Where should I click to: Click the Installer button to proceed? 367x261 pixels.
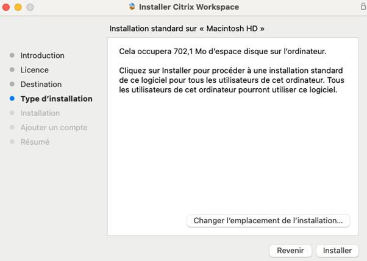click(x=337, y=251)
